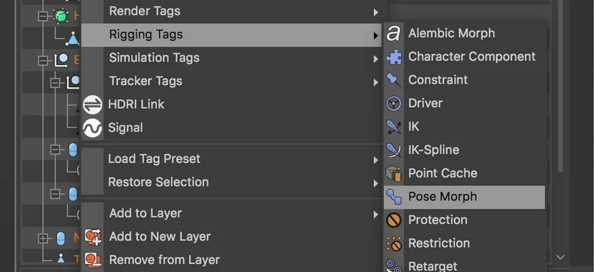Select the IK tag icon

click(x=393, y=127)
